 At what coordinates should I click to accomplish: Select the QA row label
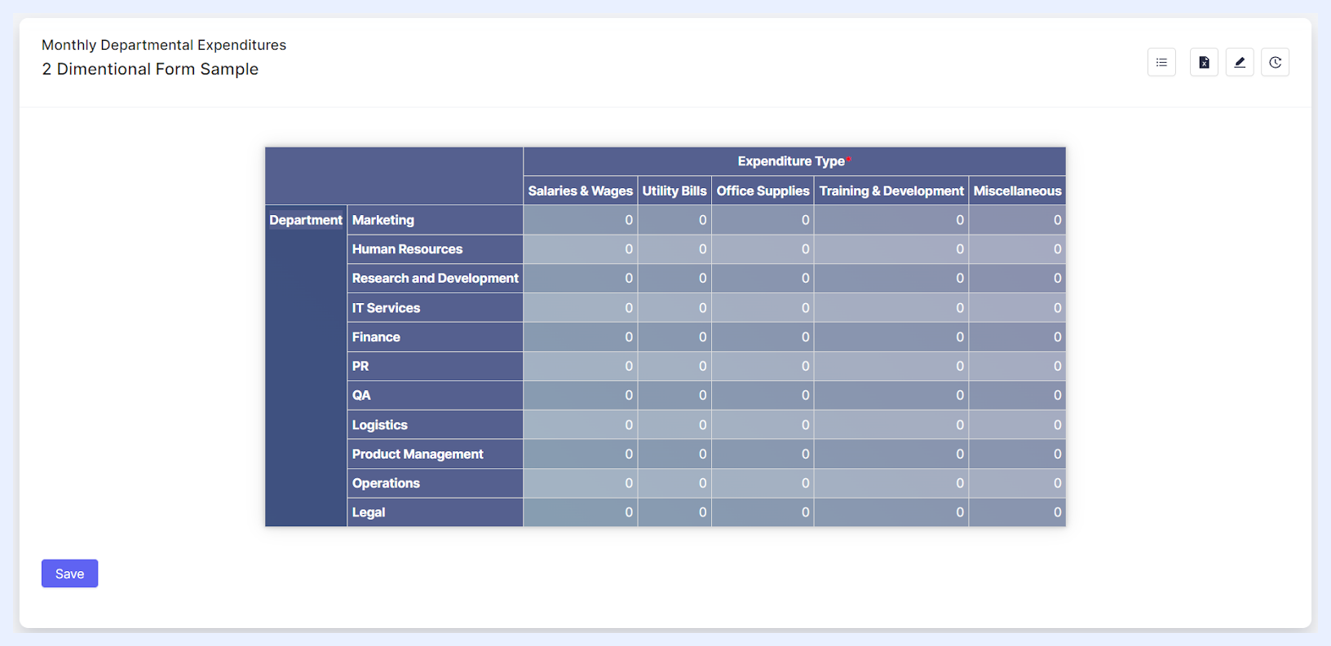pyautogui.click(x=435, y=395)
